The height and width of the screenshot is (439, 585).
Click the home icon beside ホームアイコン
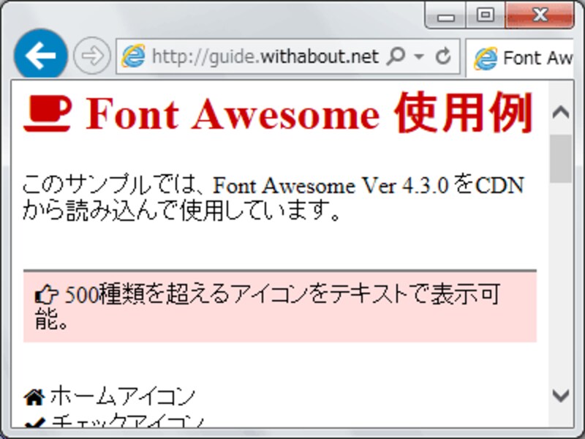34,397
